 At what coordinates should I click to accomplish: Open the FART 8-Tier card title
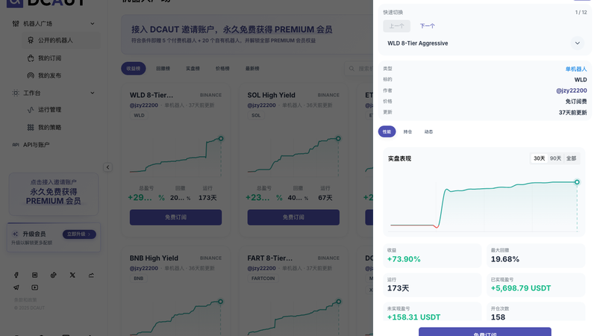pyautogui.click(x=270, y=258)
